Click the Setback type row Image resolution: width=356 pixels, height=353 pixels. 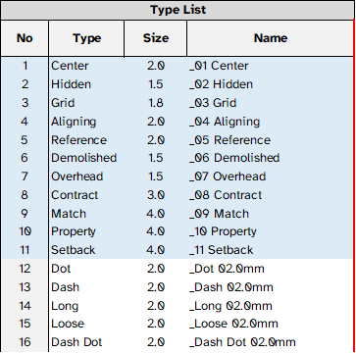[178, 250]
